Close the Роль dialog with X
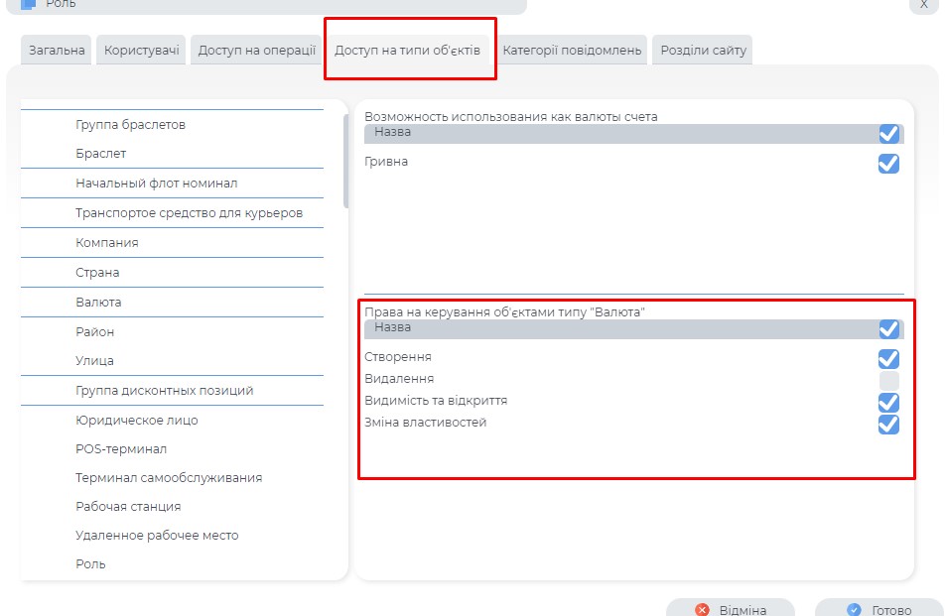The image size is (945, 616). click(x=925, y=5)
